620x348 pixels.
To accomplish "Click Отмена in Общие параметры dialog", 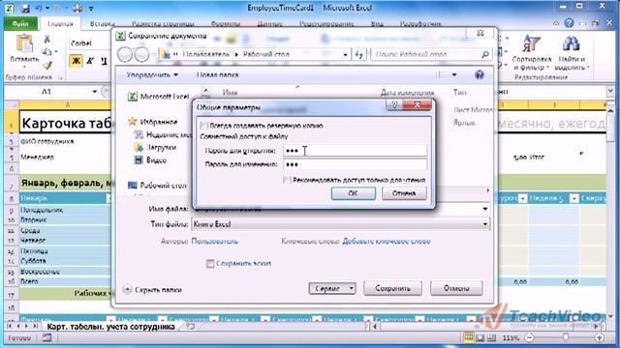I will (x=404, y=193).
